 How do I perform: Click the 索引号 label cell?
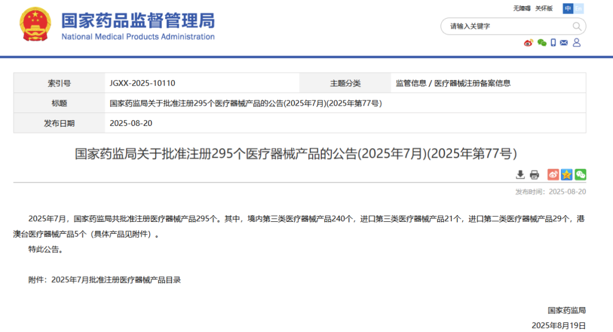click(59, 83)
